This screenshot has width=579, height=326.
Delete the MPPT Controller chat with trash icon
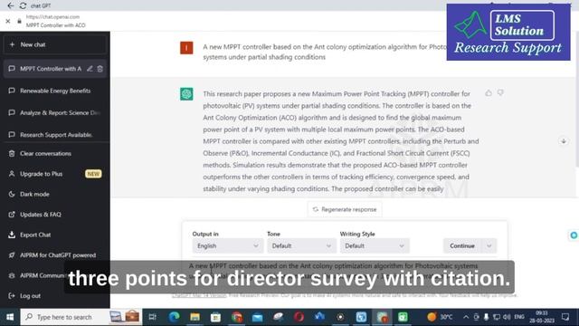100,69
